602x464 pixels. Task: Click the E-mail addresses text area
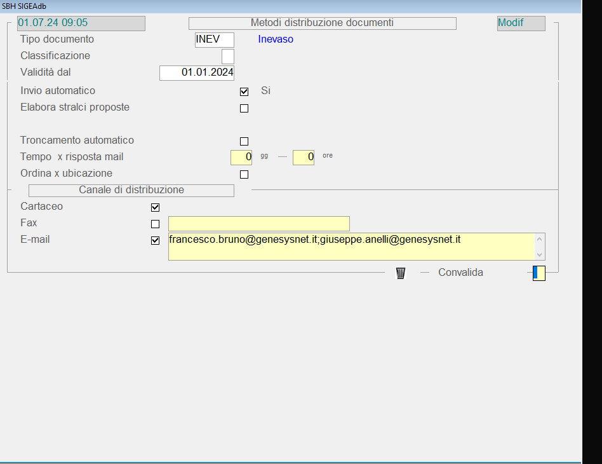[349, 247]
